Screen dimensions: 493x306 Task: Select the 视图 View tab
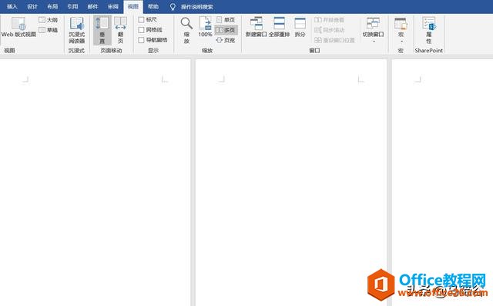[133, 7]
